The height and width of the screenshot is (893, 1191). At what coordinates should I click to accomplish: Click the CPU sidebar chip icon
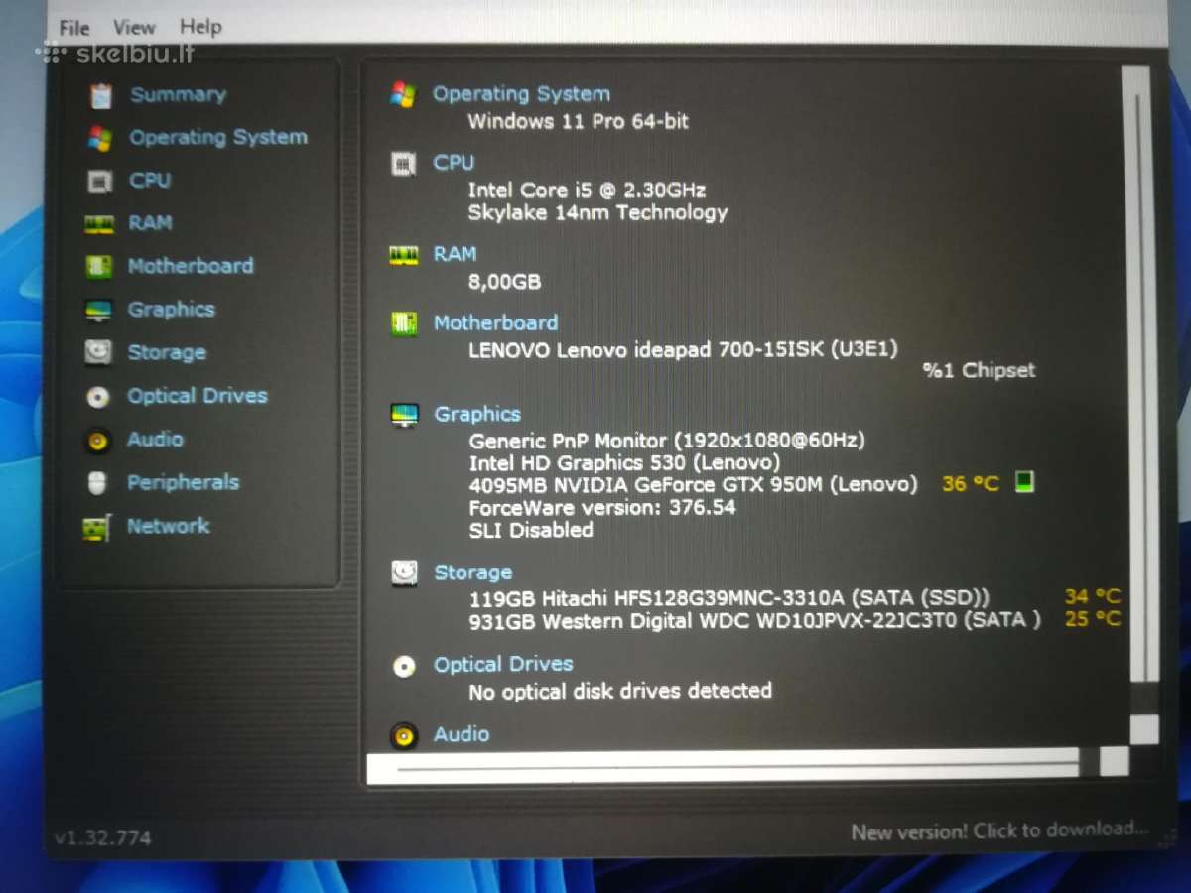[99, 182]
